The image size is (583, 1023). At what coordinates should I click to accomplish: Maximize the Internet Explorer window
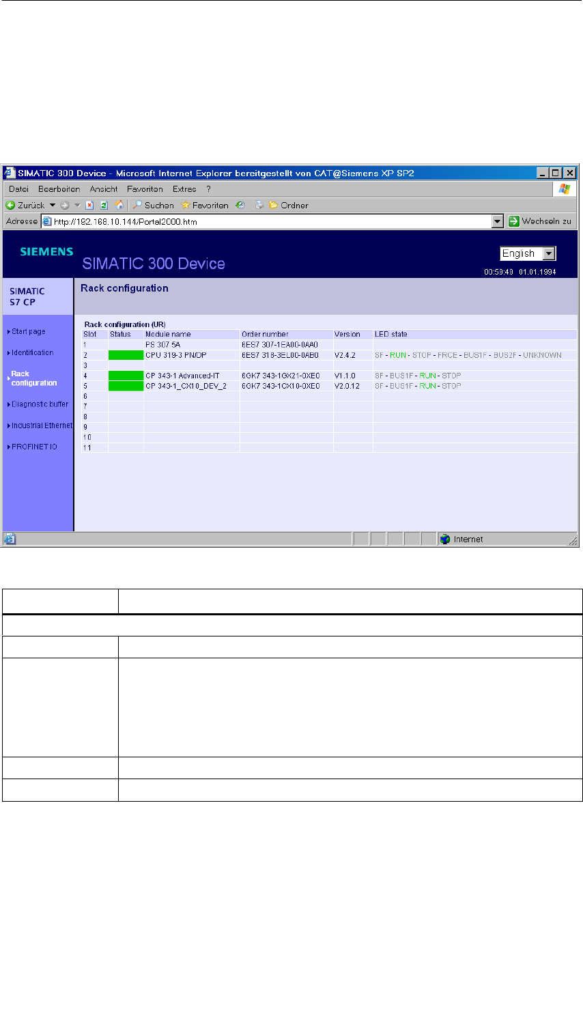(556, 173)
